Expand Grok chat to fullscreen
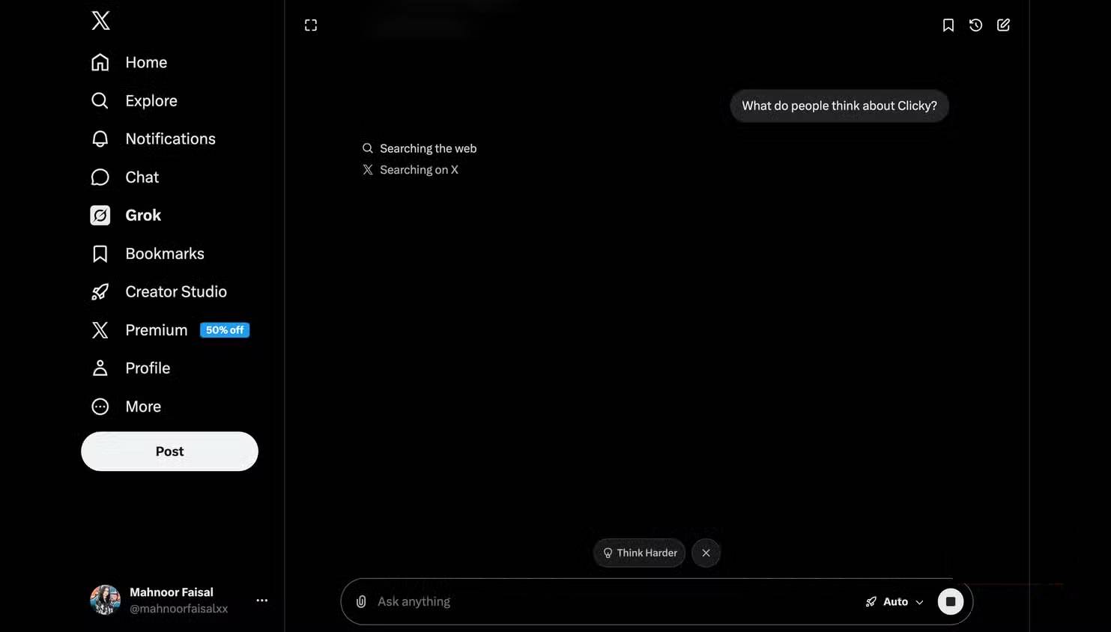1111x632 pixels. [311, 25]
